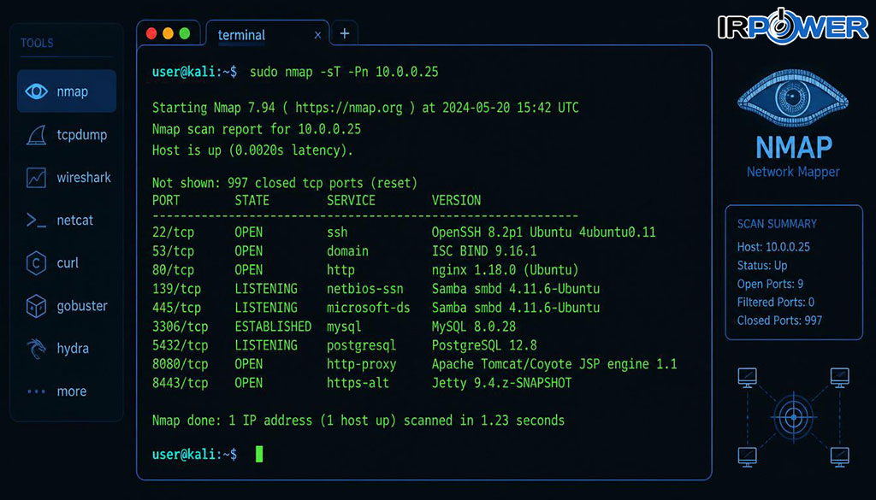Click 'OpenSSH 8.2p1 Ubuntu 4ubuntu0.11' version
Image resolution: width=876 pixels, height=500 pixels.
543,232
